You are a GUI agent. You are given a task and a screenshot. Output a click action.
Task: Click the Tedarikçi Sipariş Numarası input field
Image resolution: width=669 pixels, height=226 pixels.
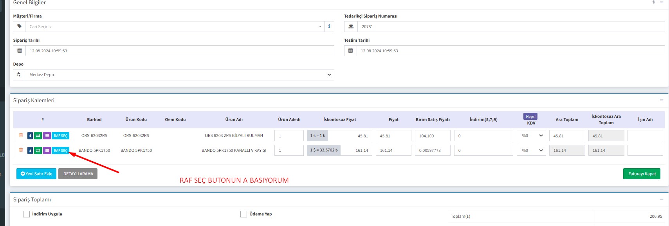(x=510, y=27)
